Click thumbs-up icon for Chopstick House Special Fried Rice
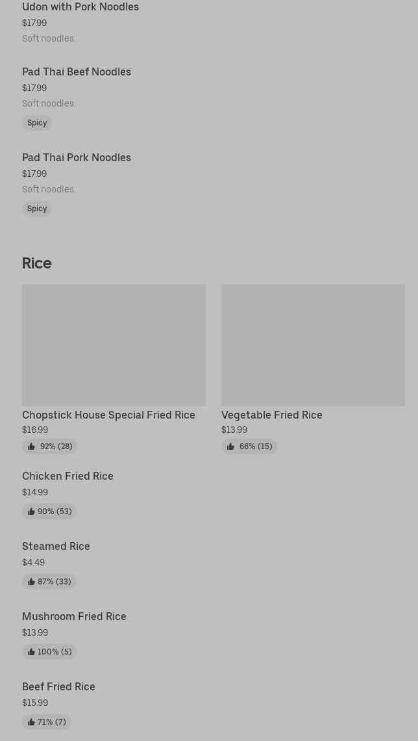Image resolution: width=418 pixels, height=741 pixels. point(31,447)
